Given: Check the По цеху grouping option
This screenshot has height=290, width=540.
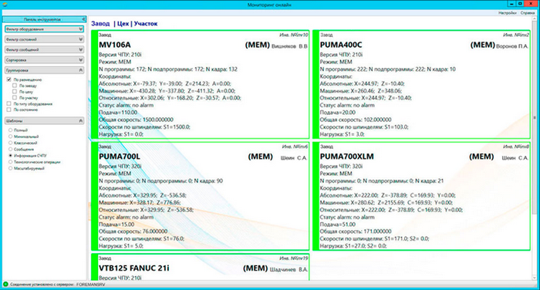Looking at the screenshot, I should [15, 92].
